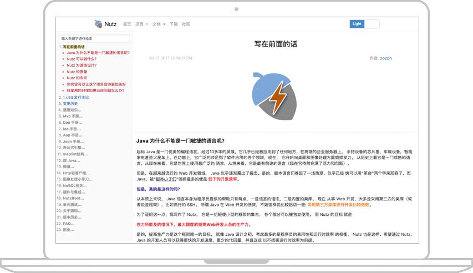Jump to Java 为什么不能是一门敏捷的语言呢? sidebar link
The image size is (473, 273).
[x=98, y=53]
